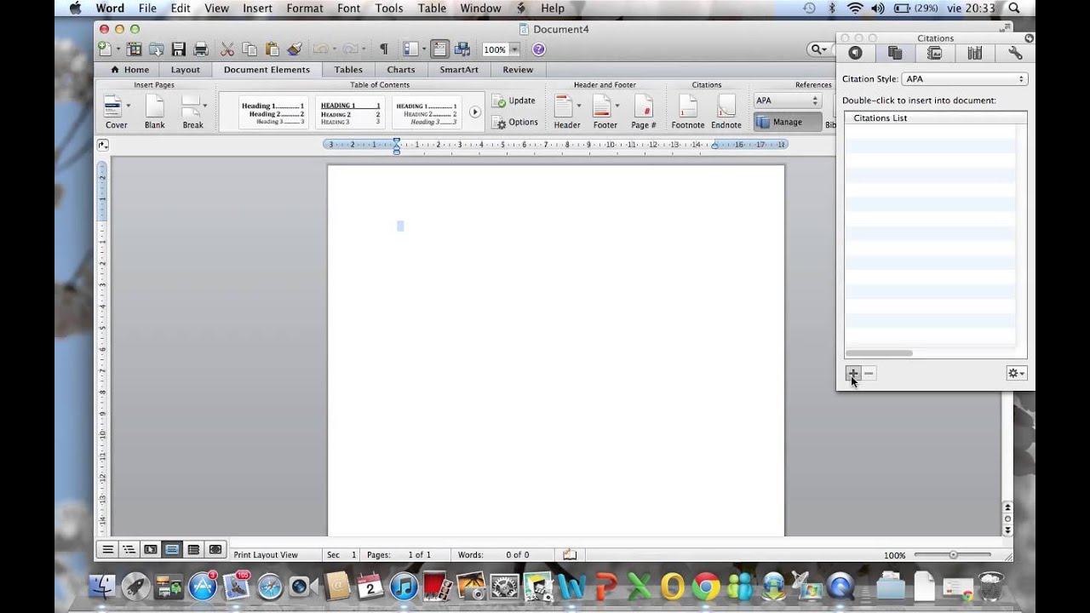Insert a Page # number
The width and height of the screenshot is (1090, 613).
644,112
